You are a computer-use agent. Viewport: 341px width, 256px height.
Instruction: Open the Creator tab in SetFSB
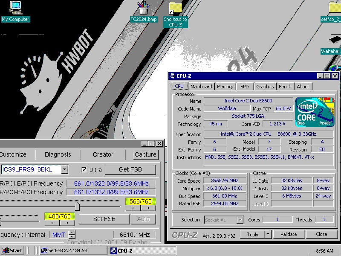[x=103, y=154]
